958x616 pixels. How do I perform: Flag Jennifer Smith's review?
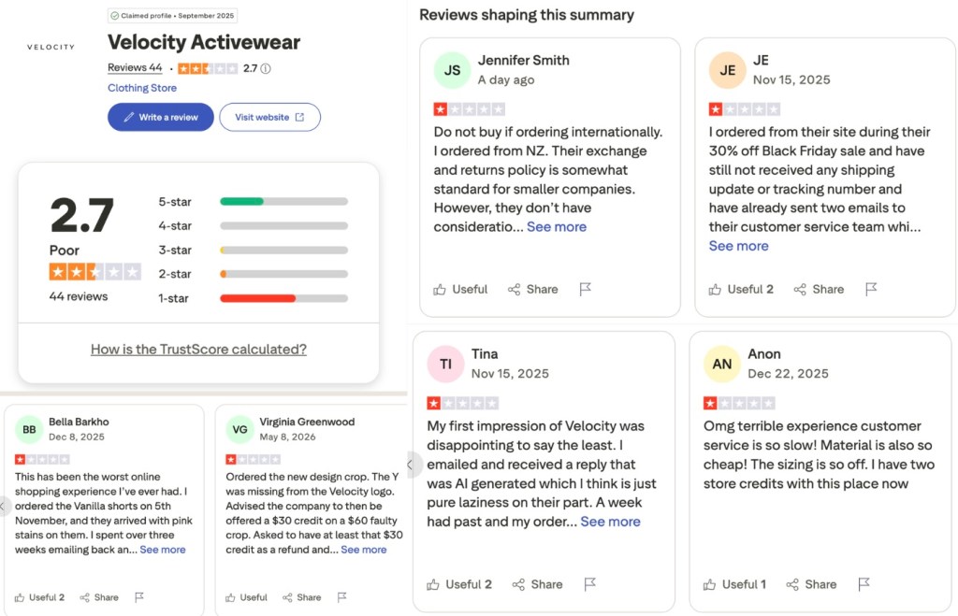[586, 290]
